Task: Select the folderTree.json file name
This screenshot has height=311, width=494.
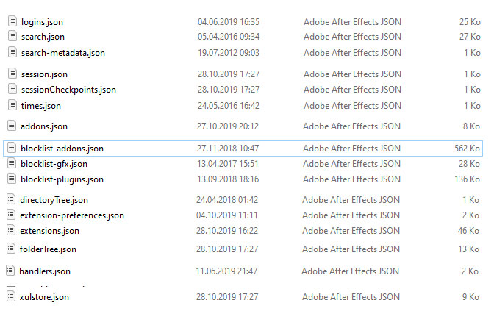Action: [x=48, y=249]
